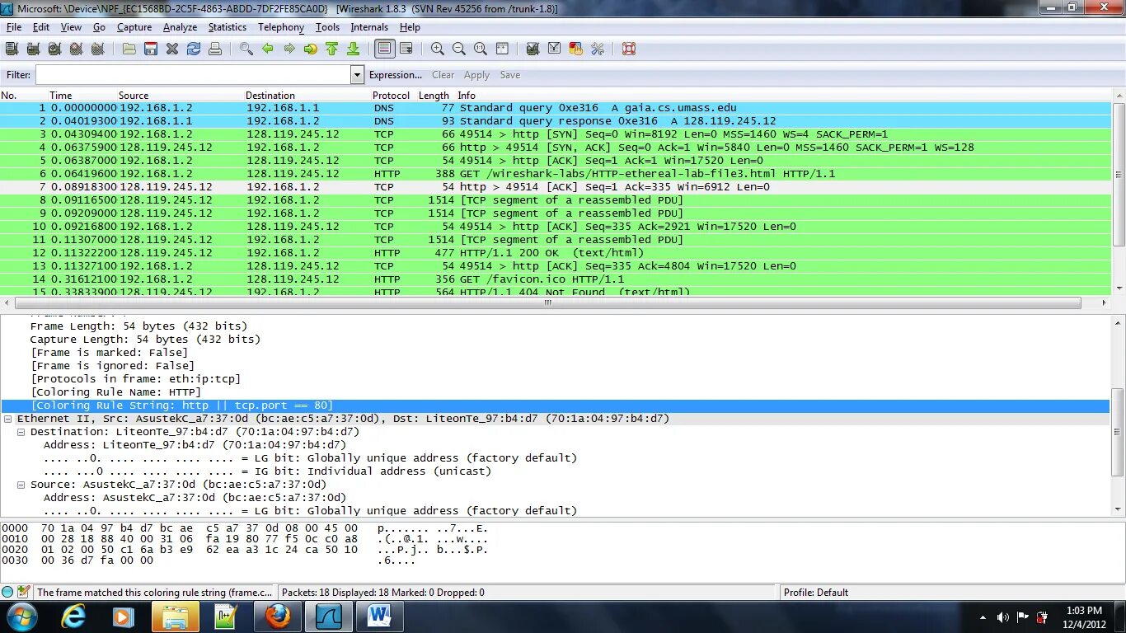Screen dimensions: 1126x633
Task: Go back in packet history
Action: click(268, 49)
